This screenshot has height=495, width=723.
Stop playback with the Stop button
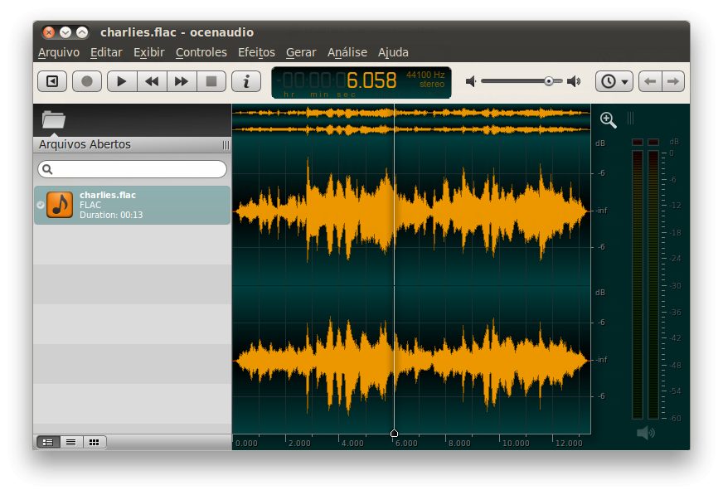211,81
